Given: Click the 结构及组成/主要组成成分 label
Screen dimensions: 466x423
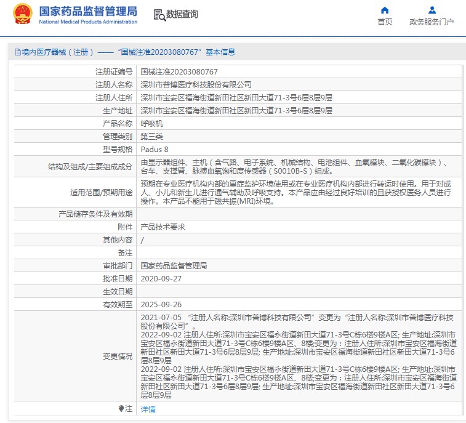Looking at the screenshot, I should click(90, 166).
